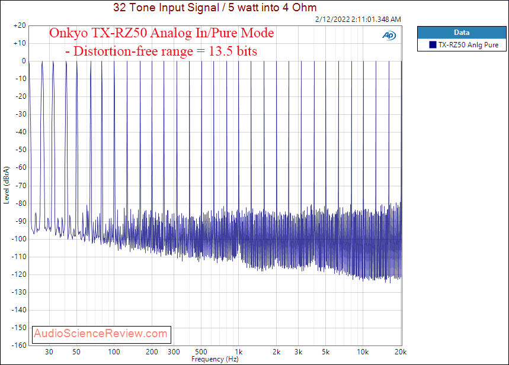509x365 pixels.
Task: Click the "-100" level axis tick
Action: tap(19, 239)
